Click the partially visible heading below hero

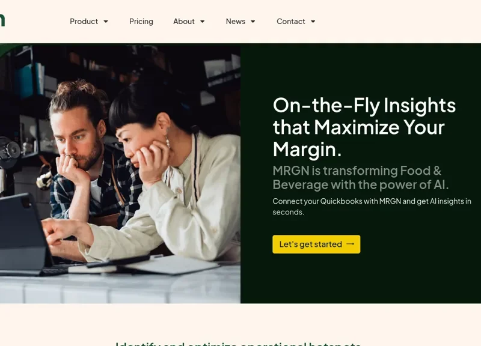click(238, 344)
